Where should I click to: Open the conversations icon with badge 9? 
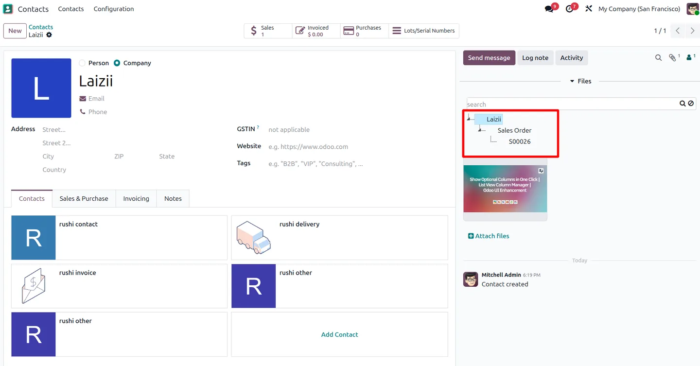click(x=550, y=9)
